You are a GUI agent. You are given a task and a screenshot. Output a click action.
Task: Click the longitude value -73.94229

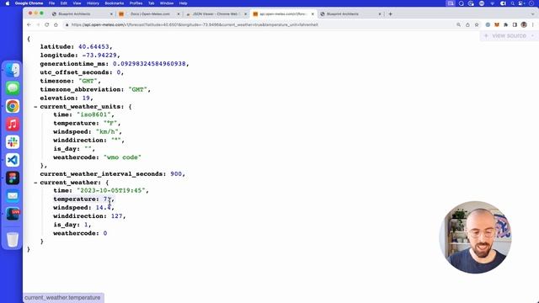(99, 56)
